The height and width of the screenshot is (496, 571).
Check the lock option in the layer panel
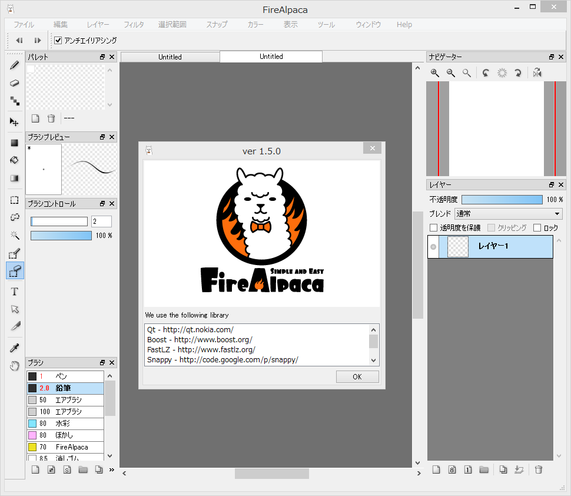(x=537, y=227)
